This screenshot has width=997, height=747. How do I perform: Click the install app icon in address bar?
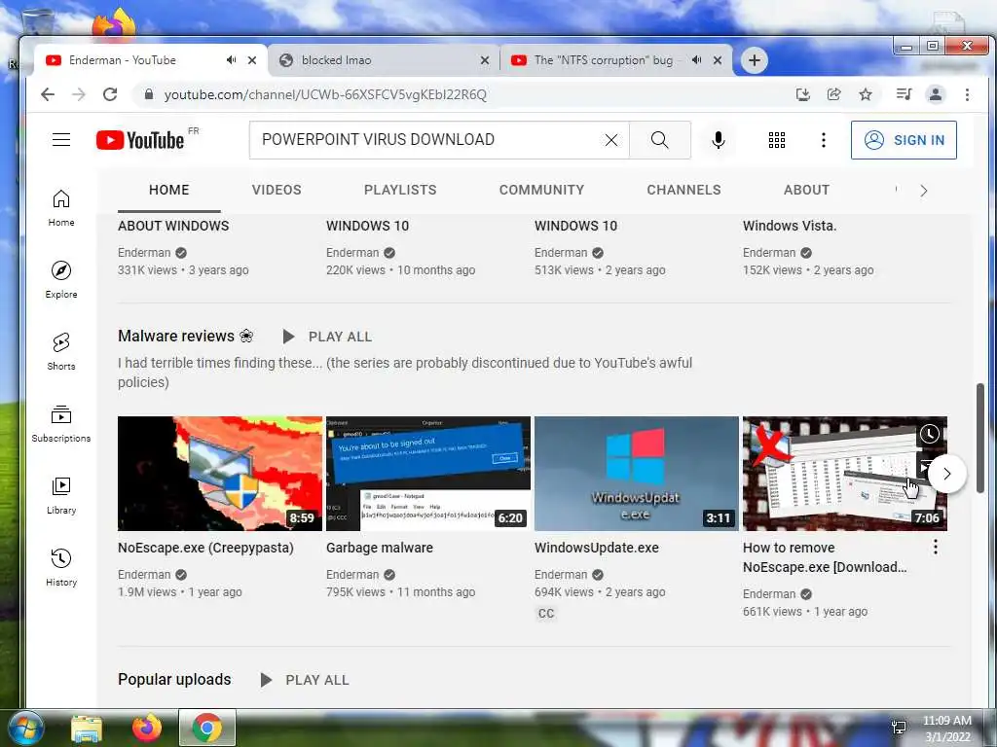(803, 94)
